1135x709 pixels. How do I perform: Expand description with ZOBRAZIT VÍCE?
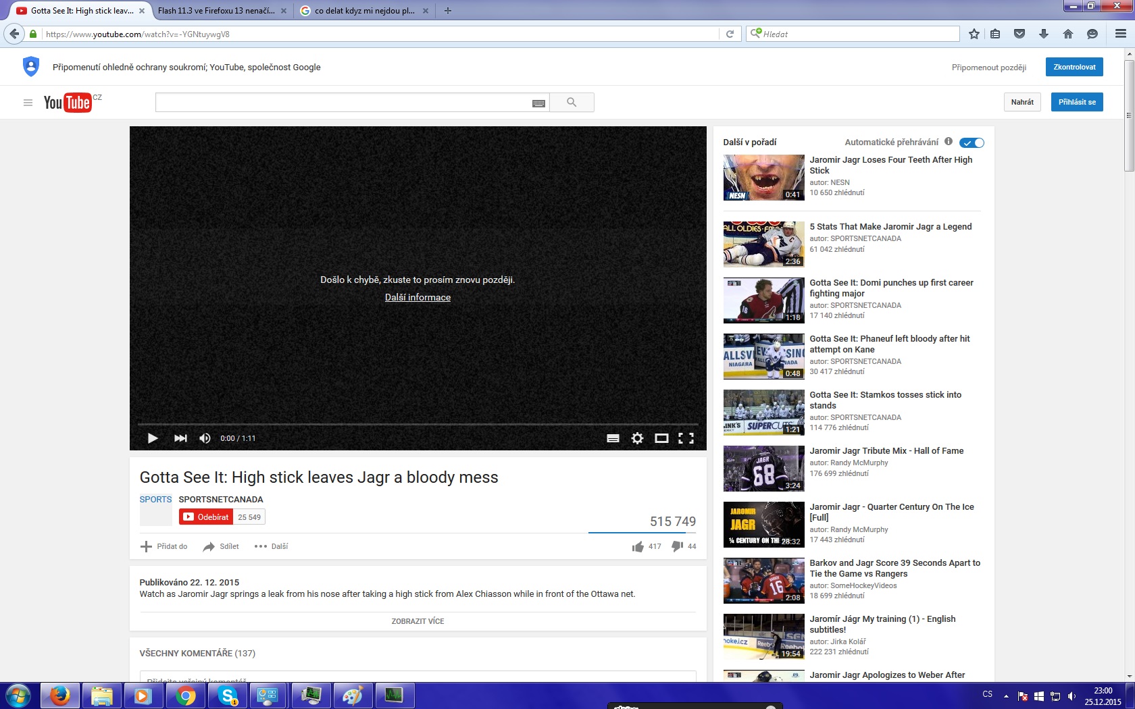coord(418,621)
